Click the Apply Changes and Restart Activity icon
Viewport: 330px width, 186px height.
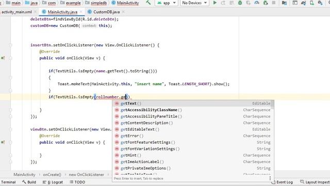(x=223, y=3)
